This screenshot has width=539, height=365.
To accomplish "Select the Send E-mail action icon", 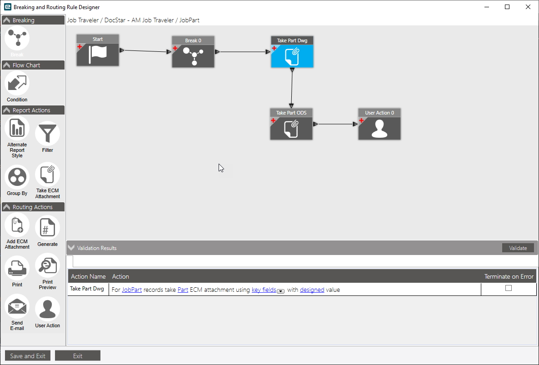I will (17, 306).
